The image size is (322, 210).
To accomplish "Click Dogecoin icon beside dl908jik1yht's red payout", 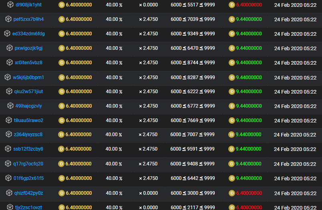I will point(231,5).
